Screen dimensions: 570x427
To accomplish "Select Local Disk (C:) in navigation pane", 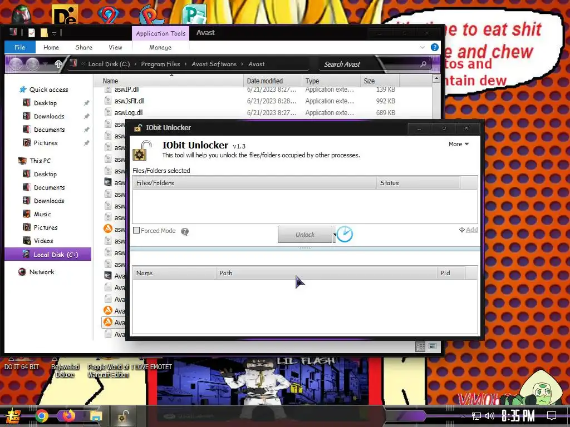I will tap(48, 255).
